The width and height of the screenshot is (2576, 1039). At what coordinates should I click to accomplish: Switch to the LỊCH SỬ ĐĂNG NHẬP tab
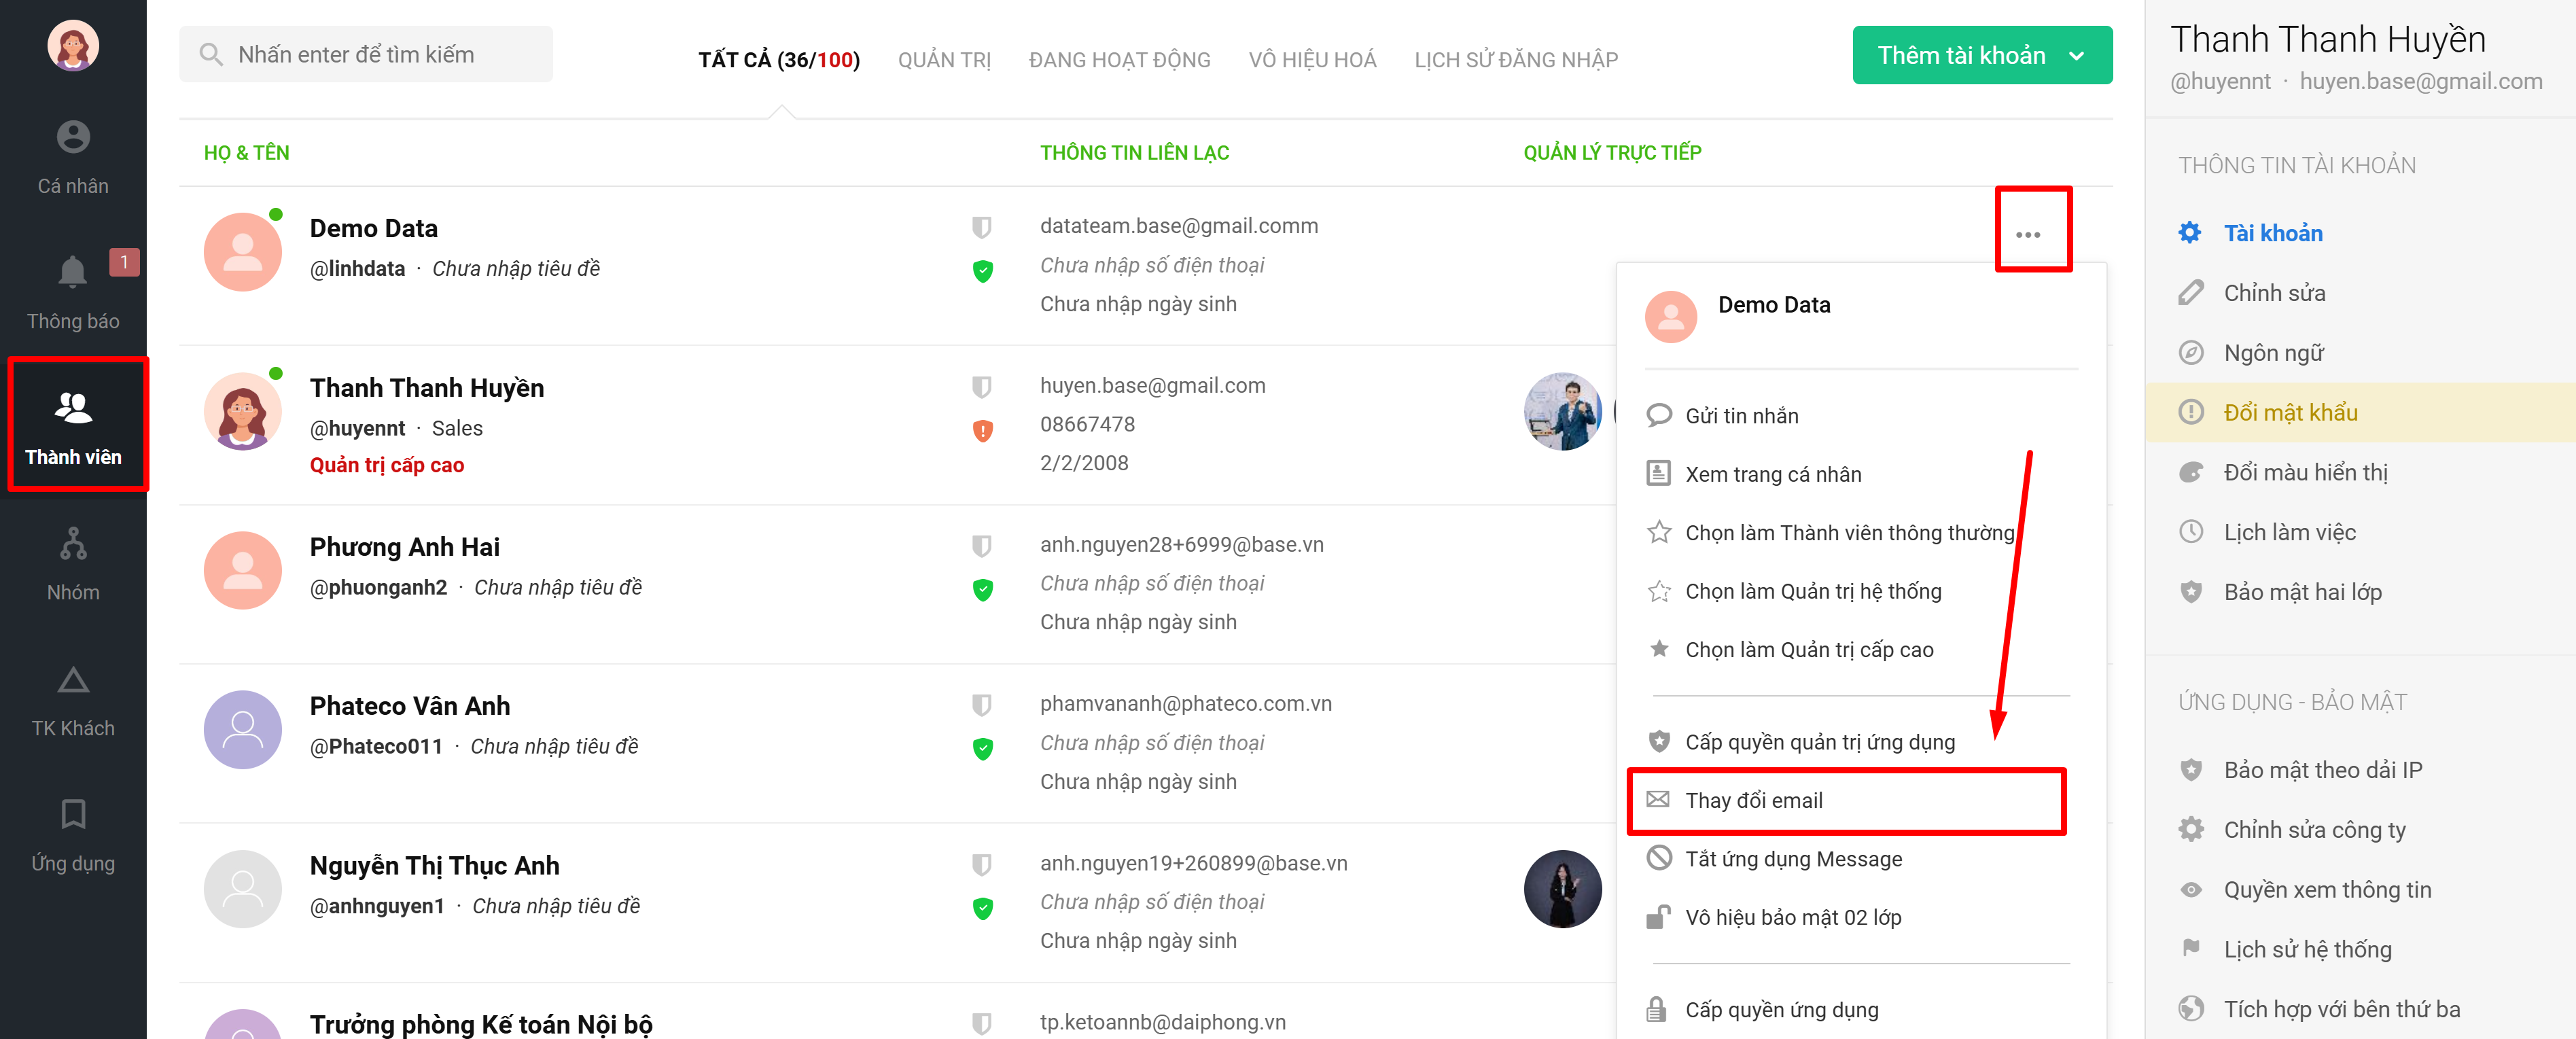click(1515, 60)
